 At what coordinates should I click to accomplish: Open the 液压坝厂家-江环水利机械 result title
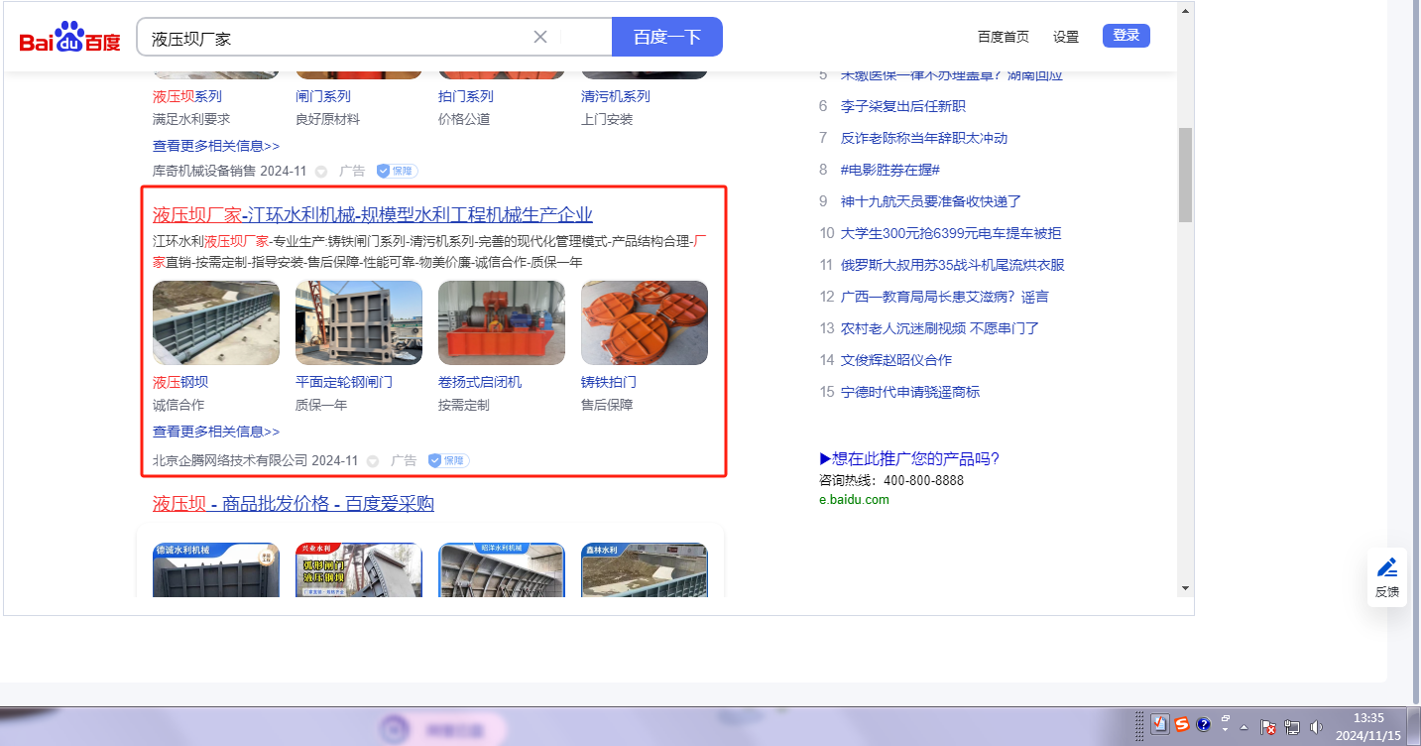coord(373,215)
